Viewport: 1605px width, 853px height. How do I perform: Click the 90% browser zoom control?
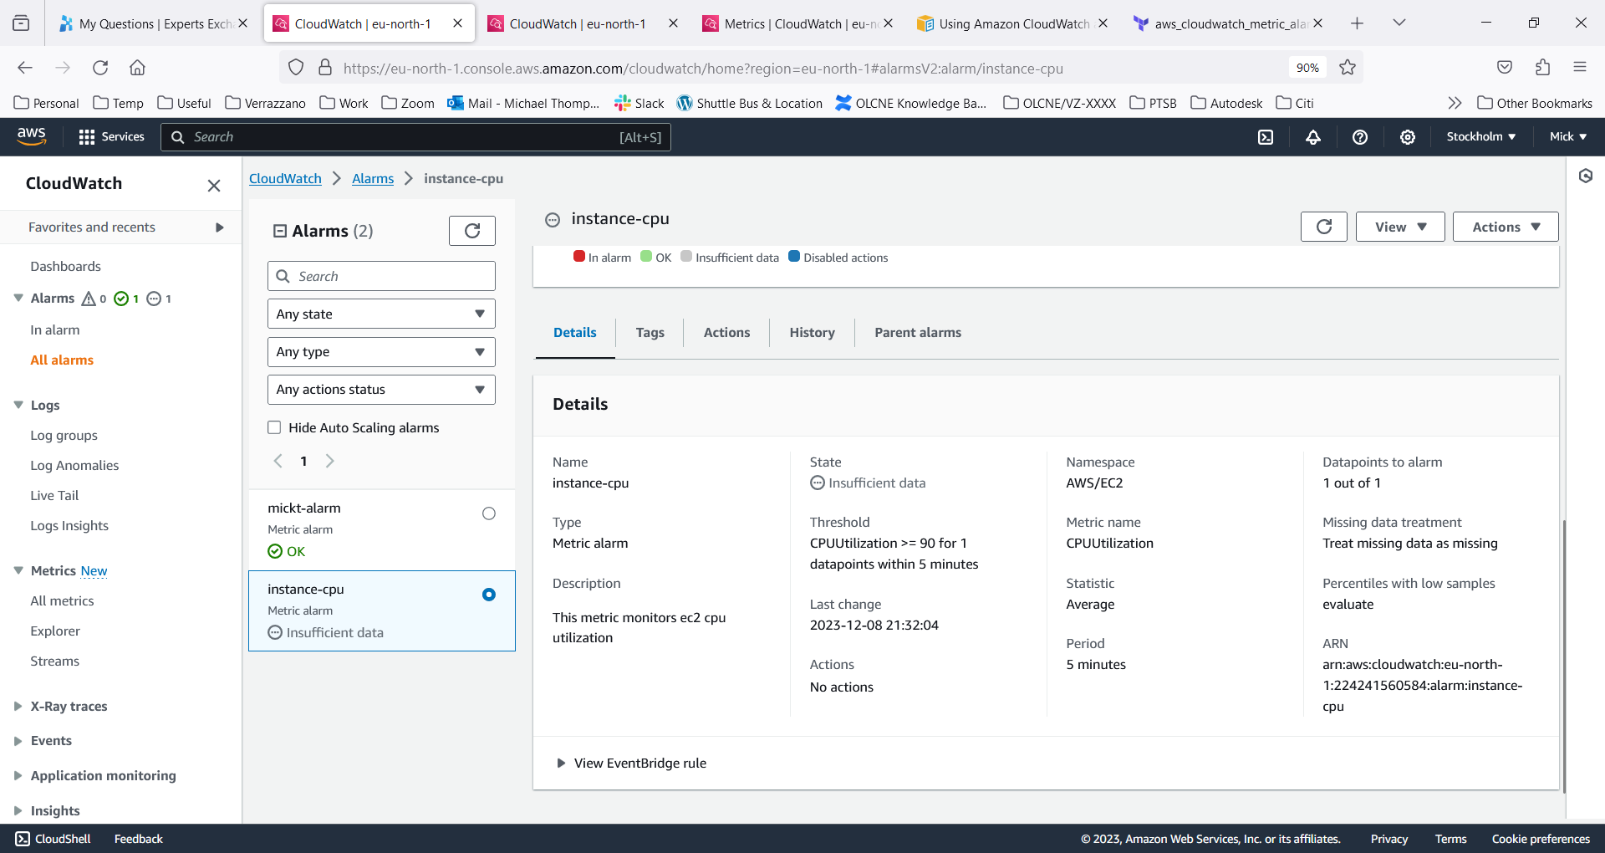(x=1307, y=68)
